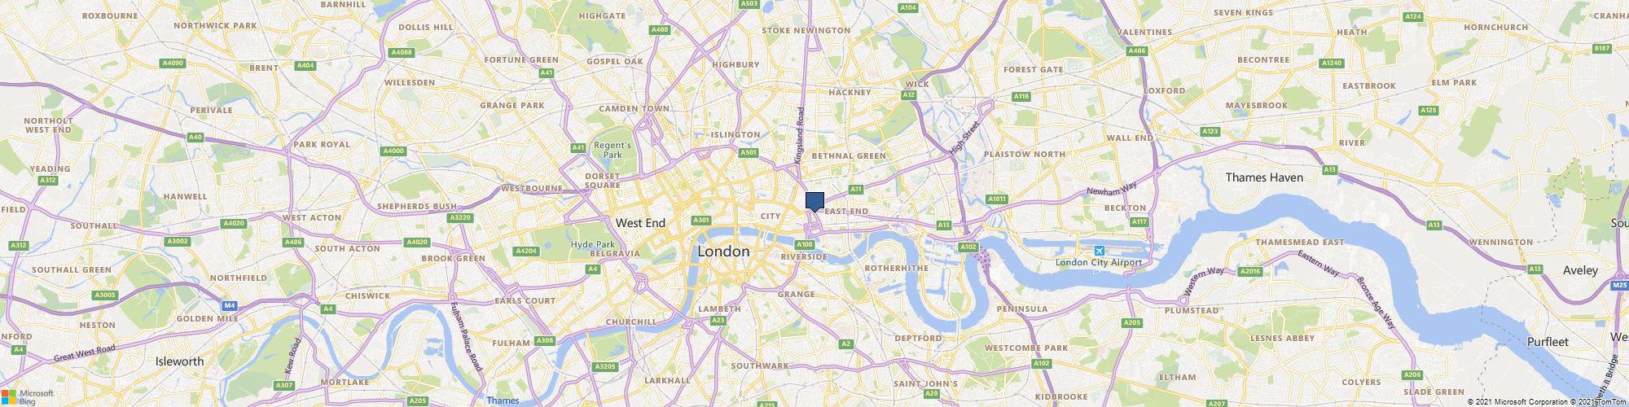1629x407 pixels.
Task: Click the Hyde Park label
Action: 592,244
